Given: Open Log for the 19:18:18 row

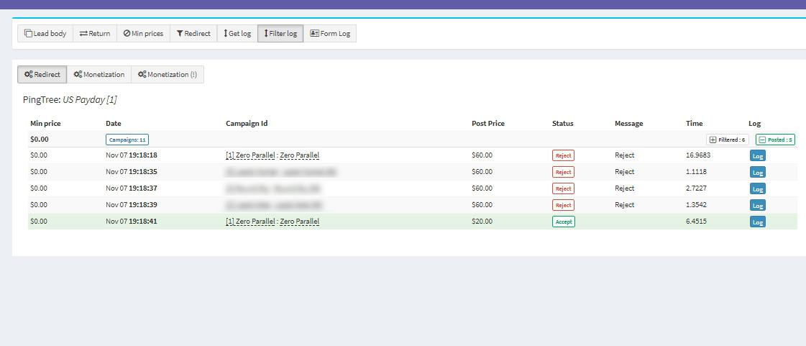Looking at the screenshot, I should 757,156.
